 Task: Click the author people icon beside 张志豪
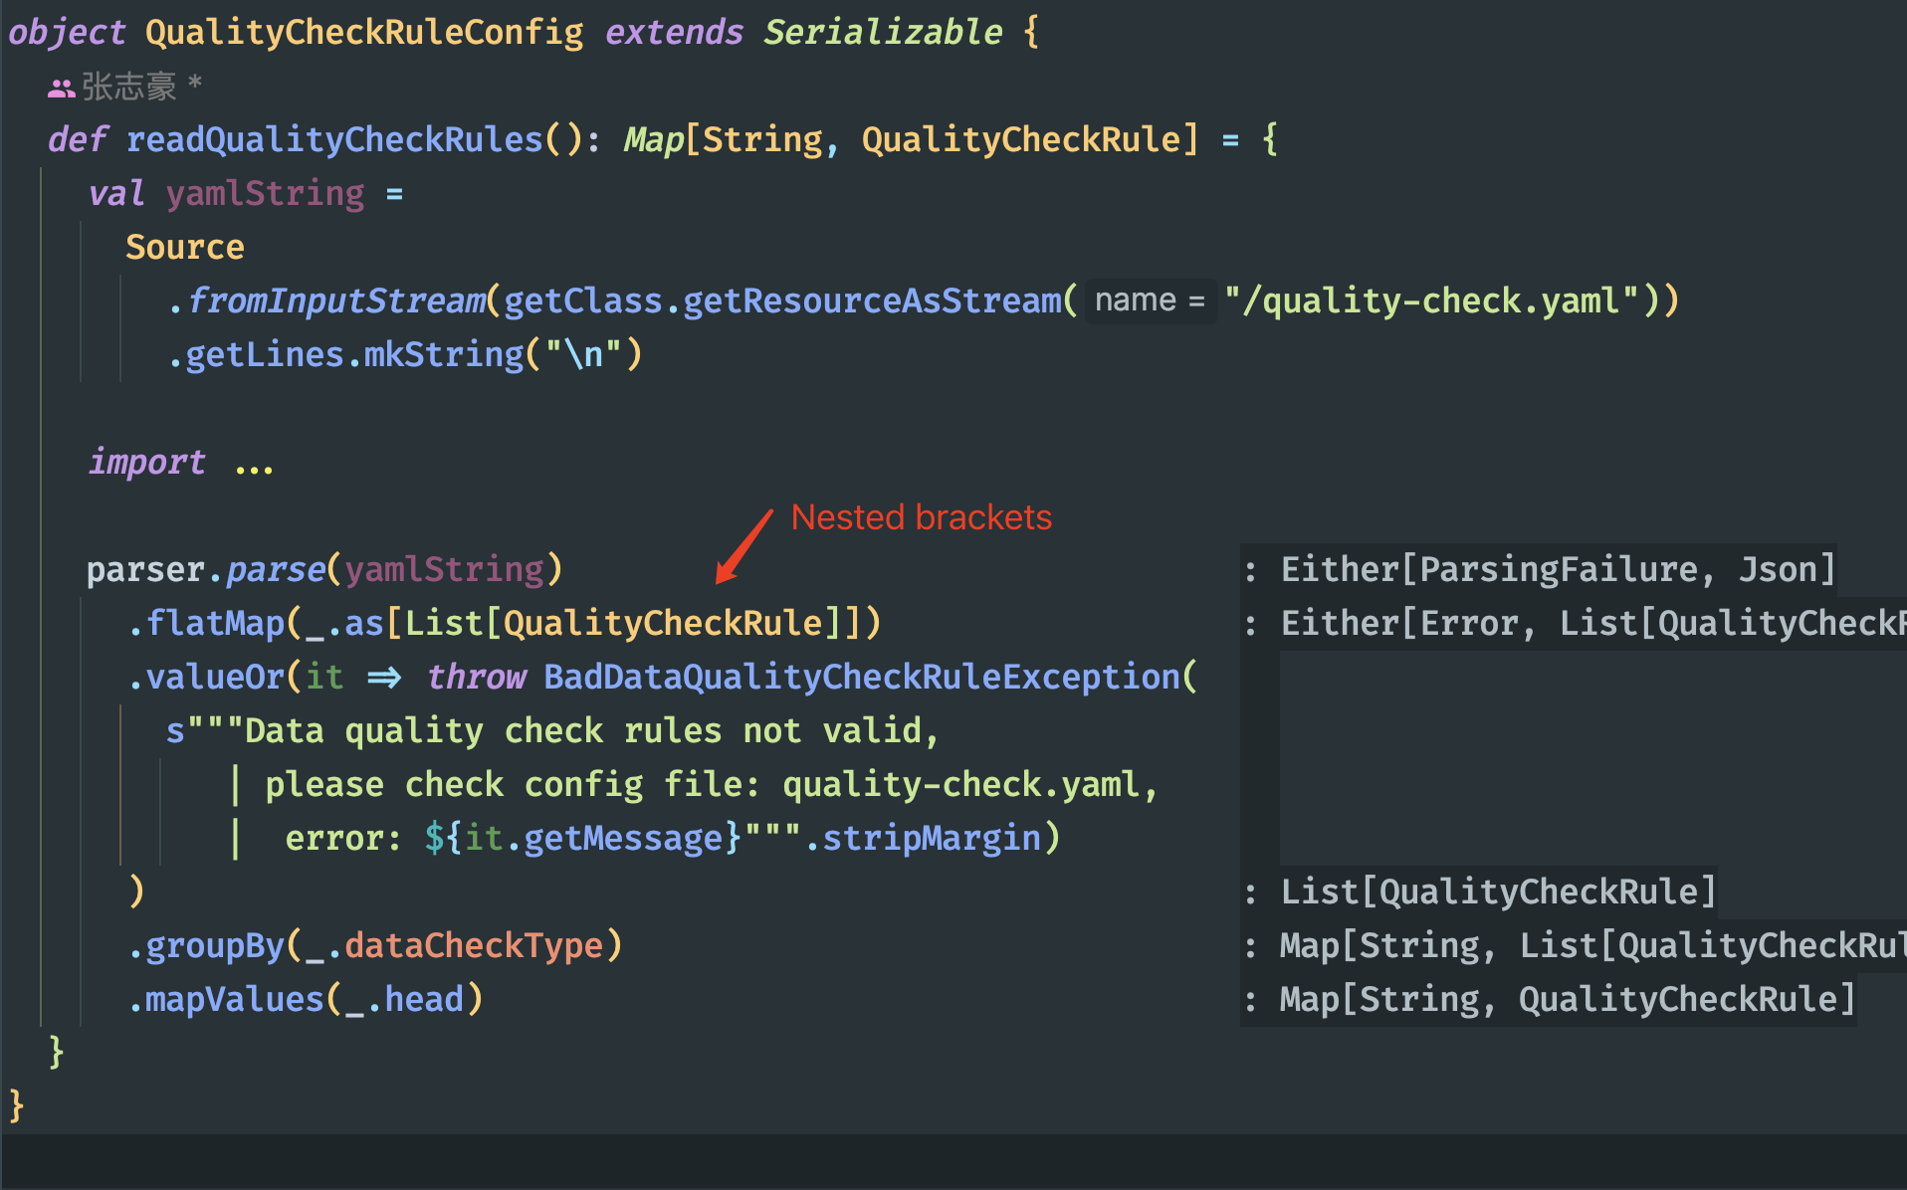pyautogui.click(x=61, y=89)
